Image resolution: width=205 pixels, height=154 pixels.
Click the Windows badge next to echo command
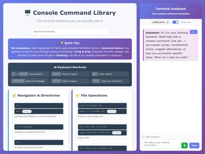tap(112, 111)
